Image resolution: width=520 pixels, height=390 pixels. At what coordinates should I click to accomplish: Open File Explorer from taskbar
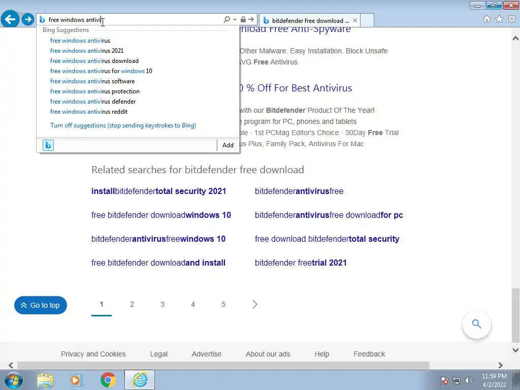(x=45, y=380)
